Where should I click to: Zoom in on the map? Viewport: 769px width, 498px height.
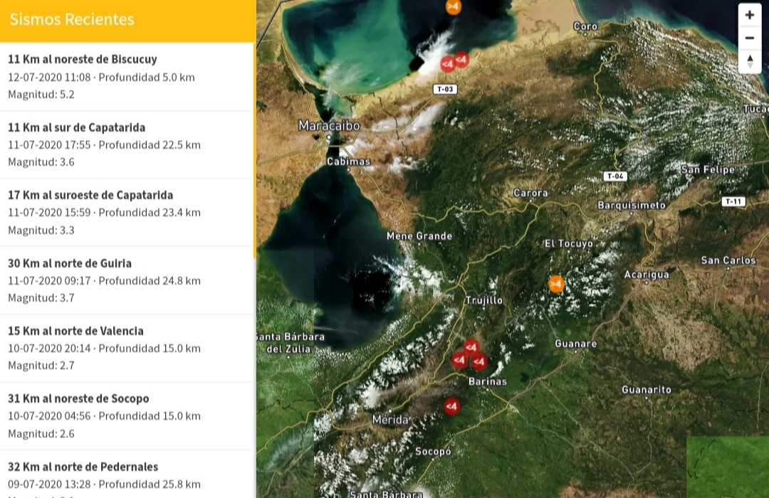click(750, 15)
